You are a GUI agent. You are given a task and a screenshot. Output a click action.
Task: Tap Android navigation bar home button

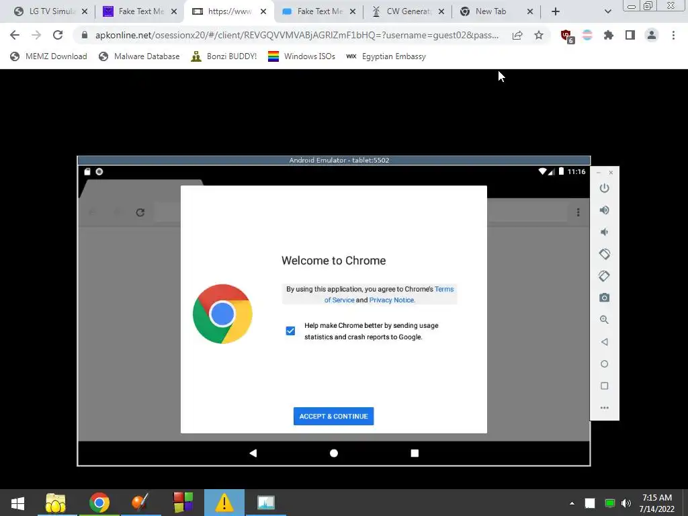[334, 453]
